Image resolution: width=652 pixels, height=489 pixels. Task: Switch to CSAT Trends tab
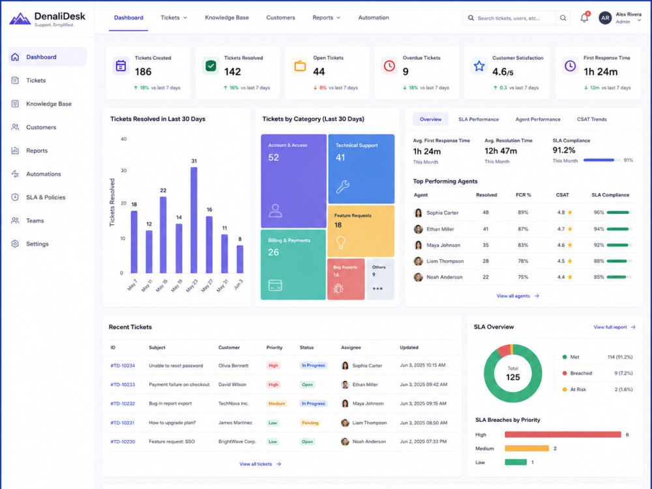(591, 119)
